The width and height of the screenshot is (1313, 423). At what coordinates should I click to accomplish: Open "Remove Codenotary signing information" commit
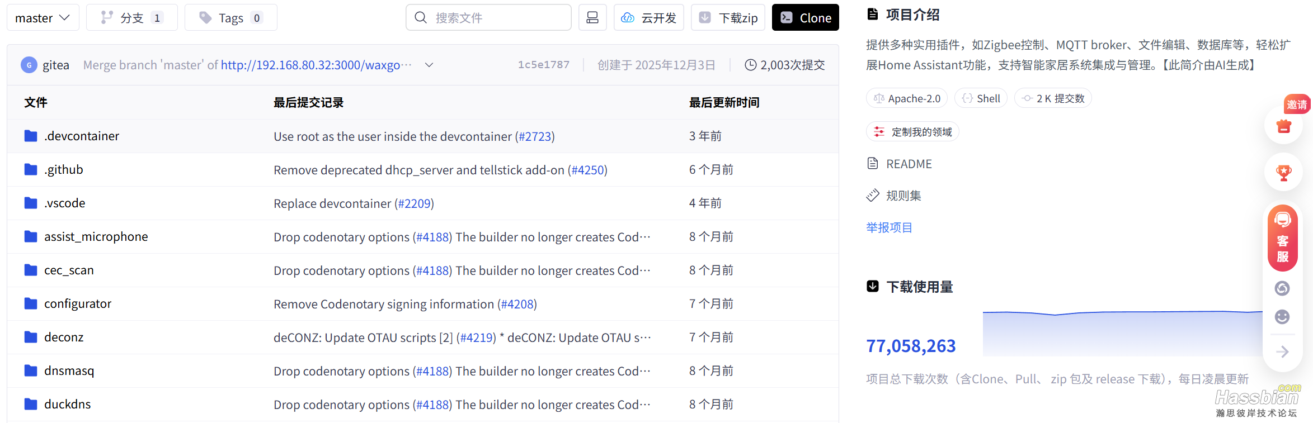pyautogui.click(x=384, y=304)
